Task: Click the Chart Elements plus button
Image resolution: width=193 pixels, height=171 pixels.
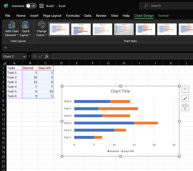Action: tap(185, 89)
